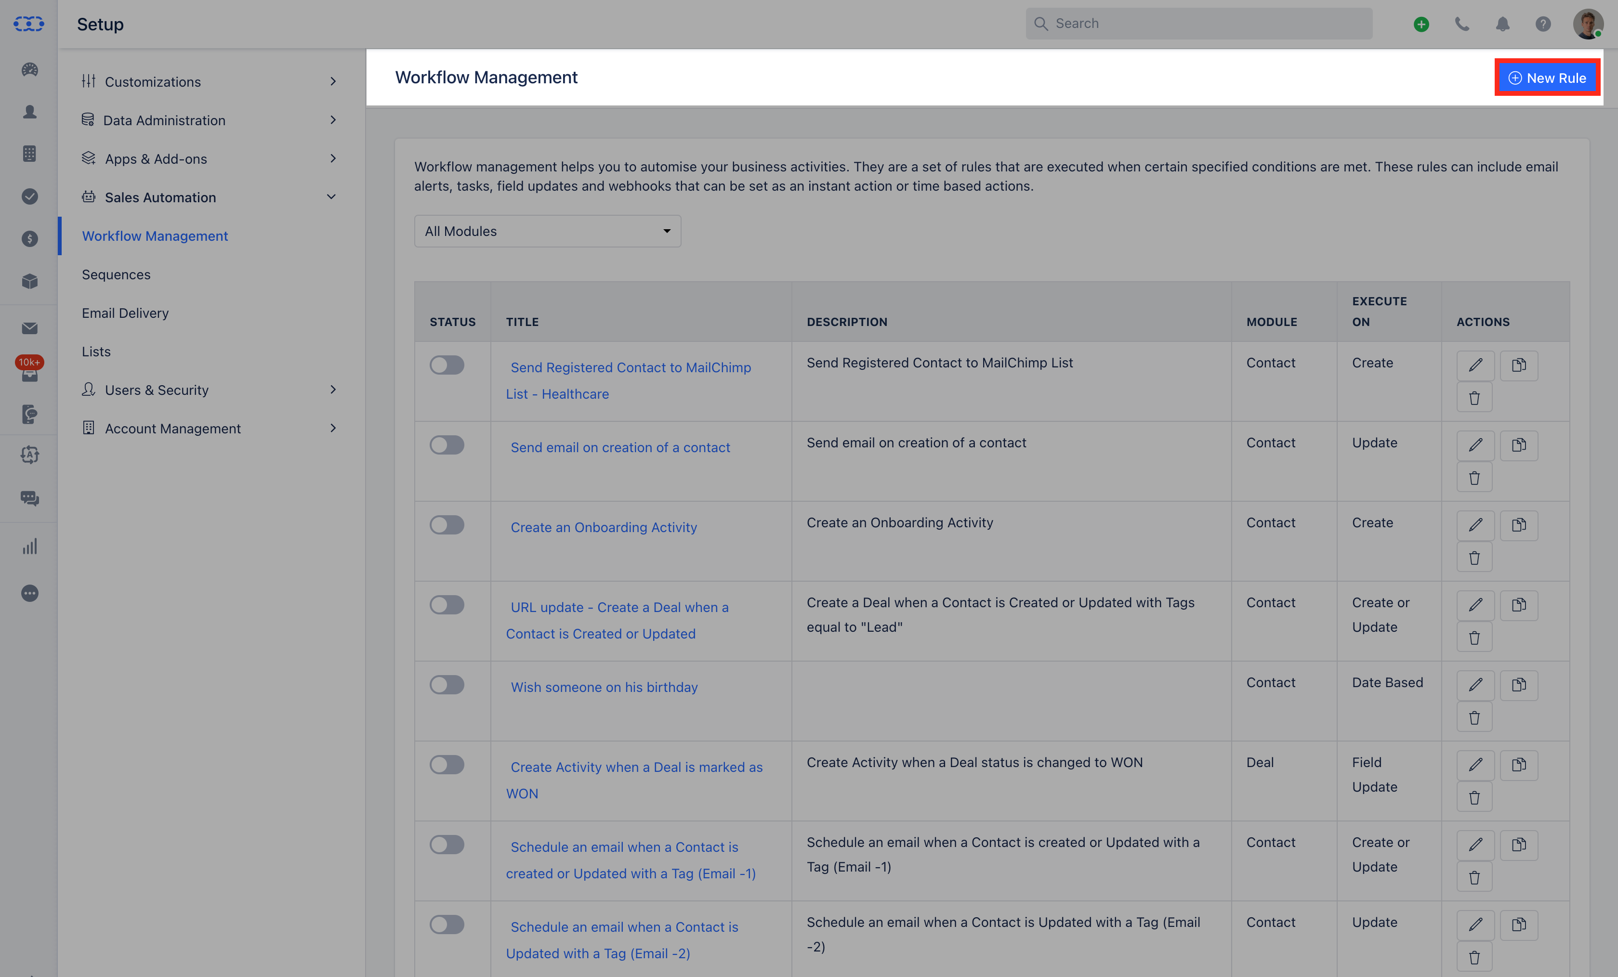This screenshot has width=1618, height=977.
Task: Open Send email on creation of a contact link
Action: [x=620, y=447]
